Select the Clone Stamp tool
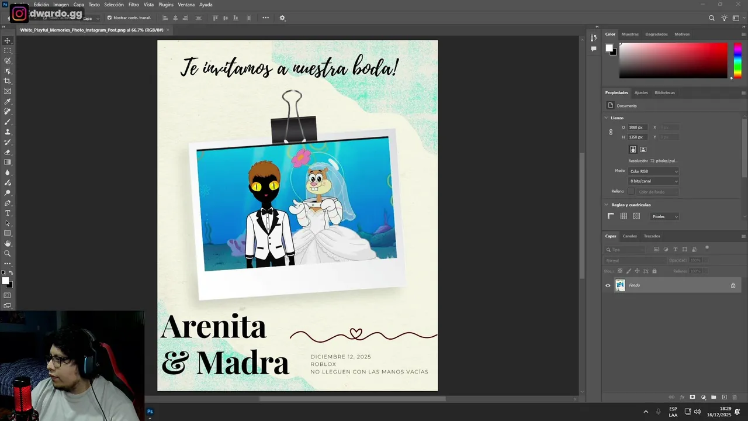This screenshot has height=421, width=748. (8, 132)
